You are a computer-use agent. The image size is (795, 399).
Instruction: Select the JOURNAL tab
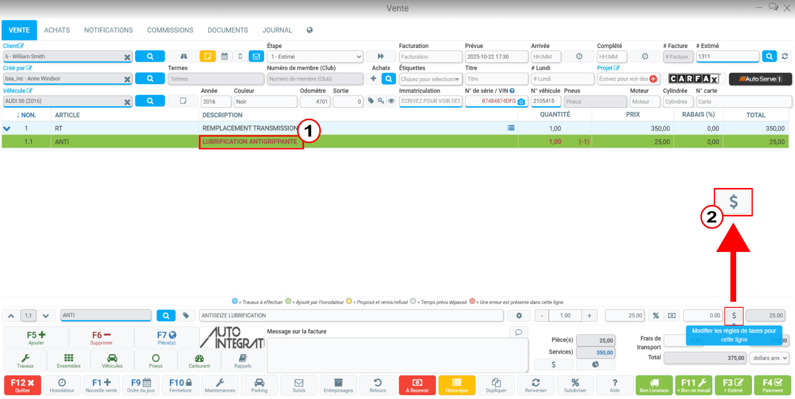tap(277, 30)
